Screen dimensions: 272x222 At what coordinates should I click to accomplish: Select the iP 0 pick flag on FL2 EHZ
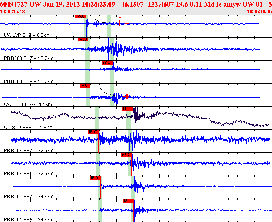(x=85, y=86)
